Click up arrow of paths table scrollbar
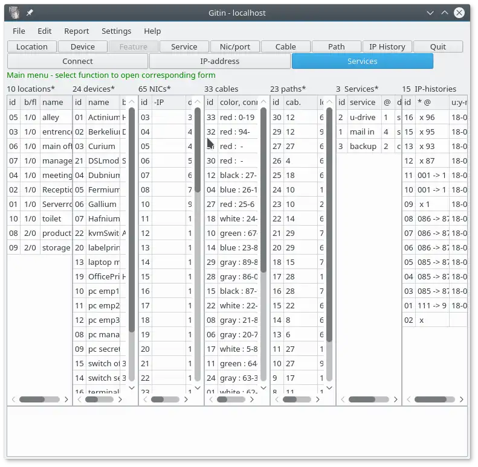 click(329, 102)
